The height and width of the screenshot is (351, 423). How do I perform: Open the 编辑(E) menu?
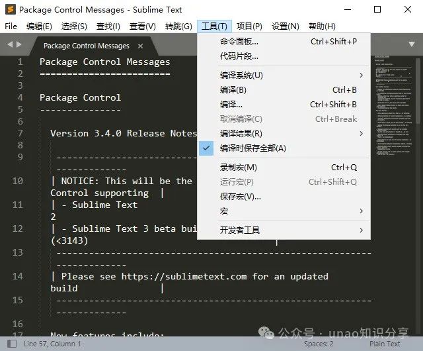(x=39, y=26)
